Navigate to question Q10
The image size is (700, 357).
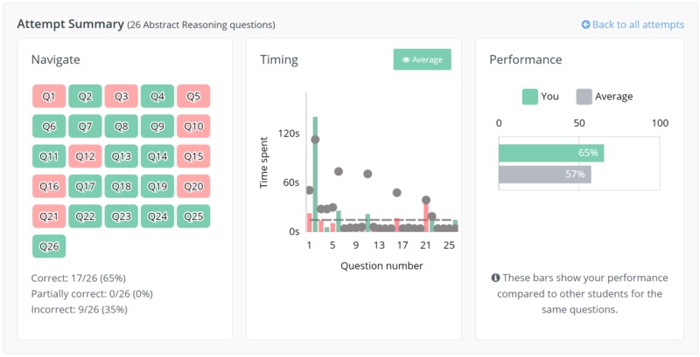193,126
